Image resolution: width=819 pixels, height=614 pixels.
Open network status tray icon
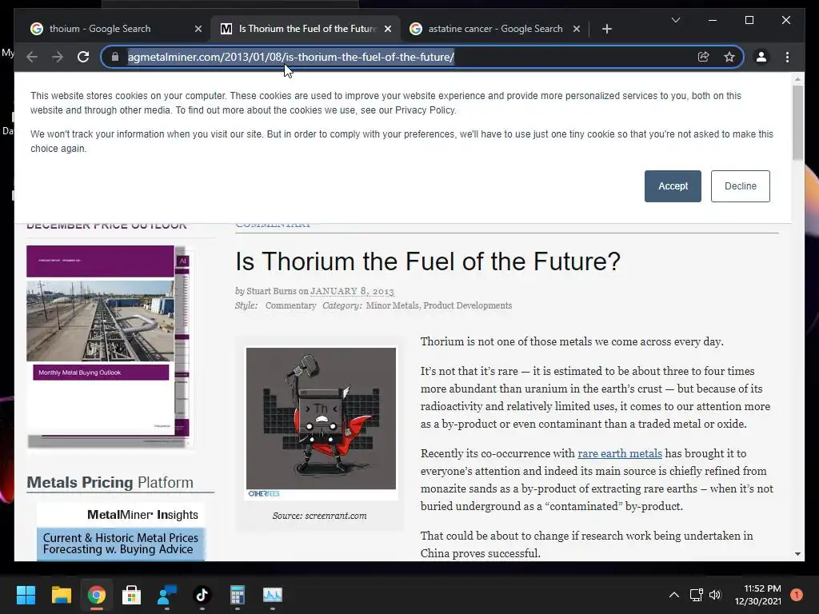tap(697, 595)
